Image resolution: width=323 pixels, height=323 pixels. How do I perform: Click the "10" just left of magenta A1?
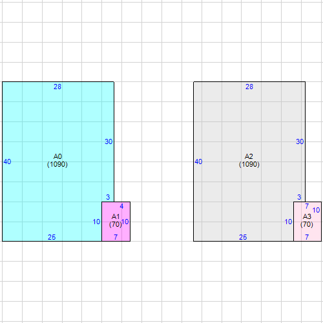[x=96, y=222]
